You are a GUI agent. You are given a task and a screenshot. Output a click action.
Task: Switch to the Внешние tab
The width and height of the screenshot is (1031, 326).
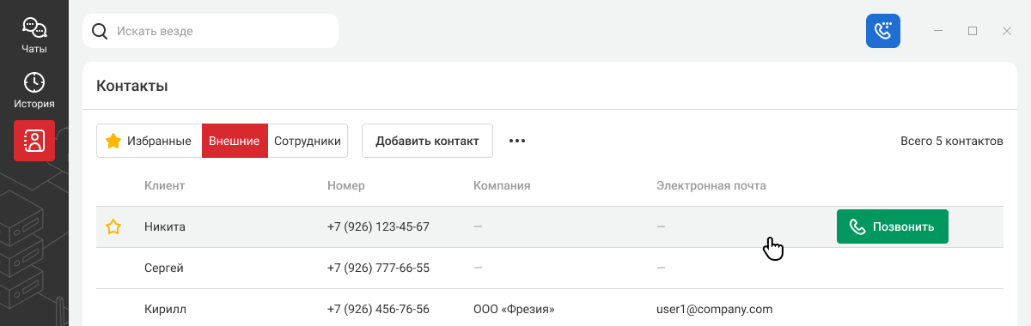tap(235, 141)
